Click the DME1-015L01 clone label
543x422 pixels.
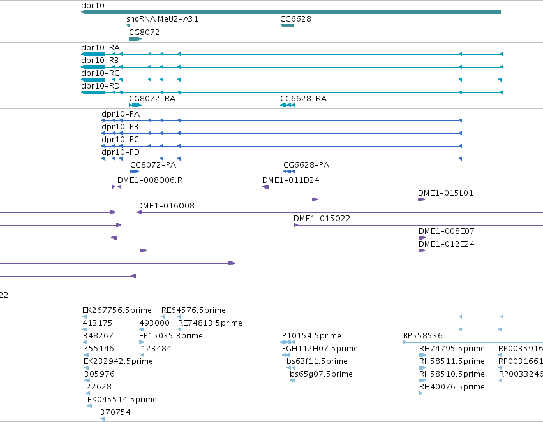coord(445,193)
